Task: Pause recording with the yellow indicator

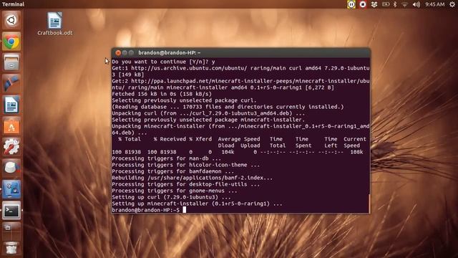Action: (x=351, y=4)
